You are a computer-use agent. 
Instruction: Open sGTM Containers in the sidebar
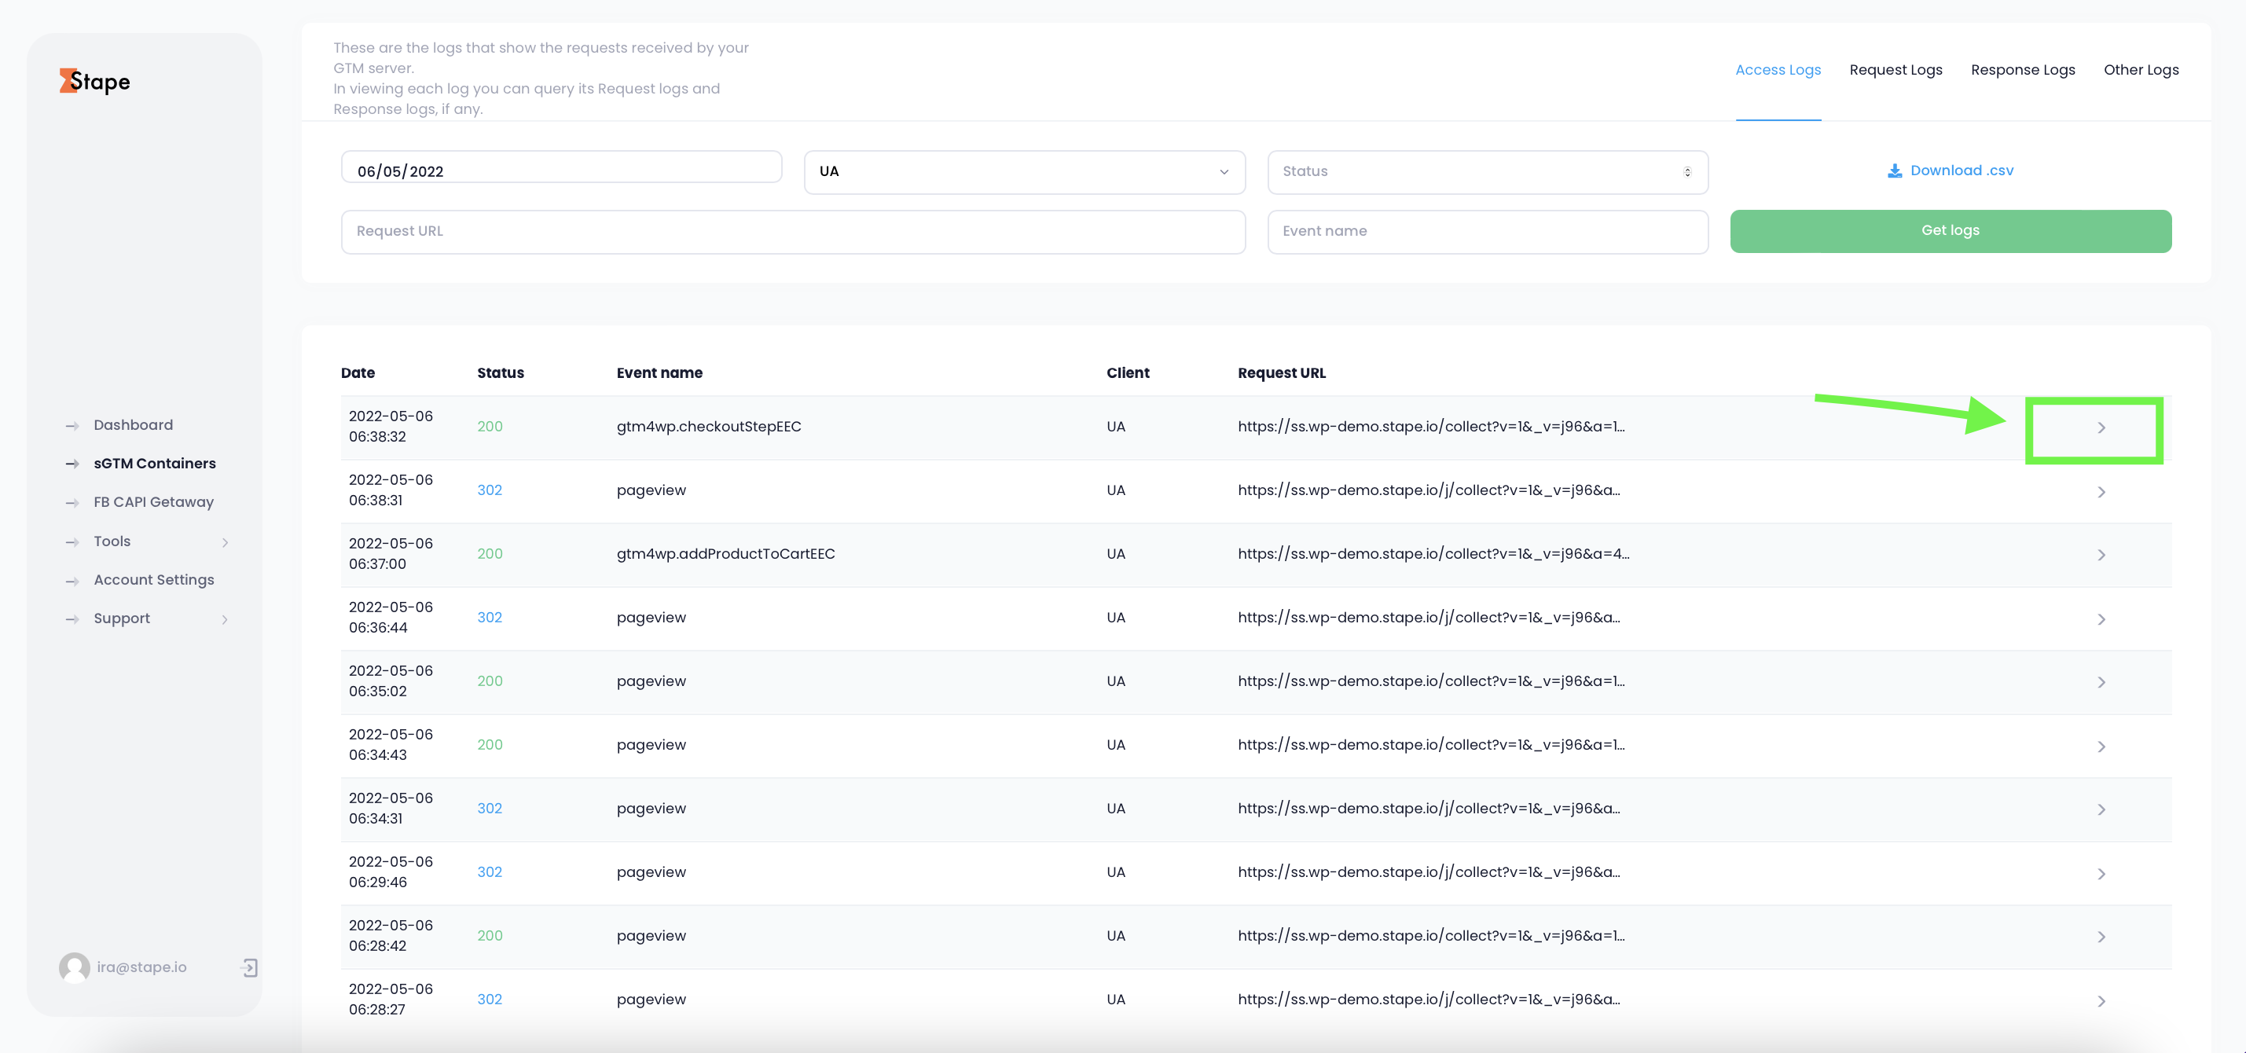tap(154, 463)
